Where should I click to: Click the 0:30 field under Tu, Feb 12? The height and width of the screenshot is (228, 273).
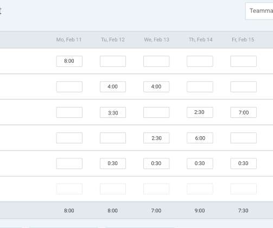113,163
